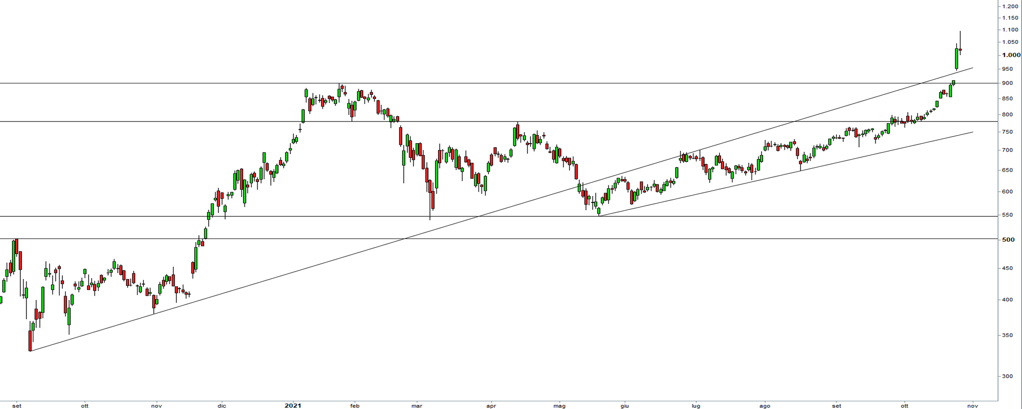The height and width of the screenshot is (409, 1022).
Task: Click the 'giu' month label
Action: (624, 406)
